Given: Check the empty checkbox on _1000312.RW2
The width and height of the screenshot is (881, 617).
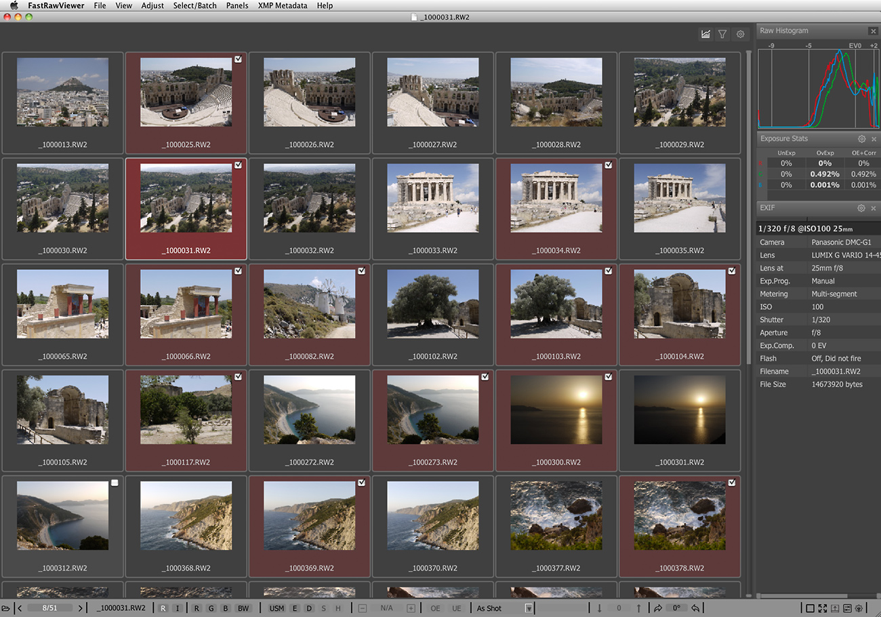Looking at the screenshot, I should pyautogui.click(x=115, y=483).
